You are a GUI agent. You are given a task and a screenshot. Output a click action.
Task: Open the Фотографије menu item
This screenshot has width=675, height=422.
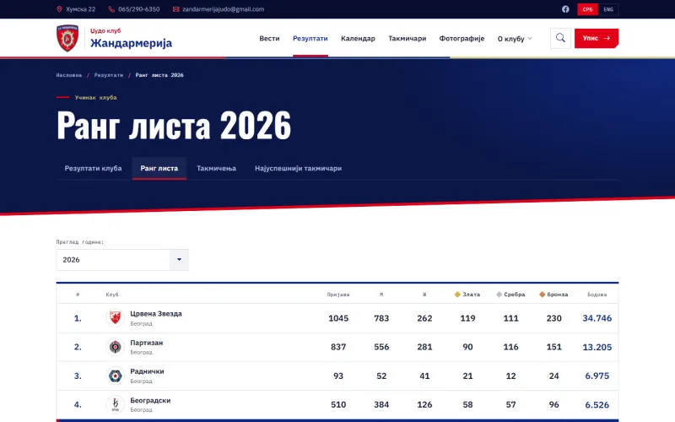click(x=462, y=38)
